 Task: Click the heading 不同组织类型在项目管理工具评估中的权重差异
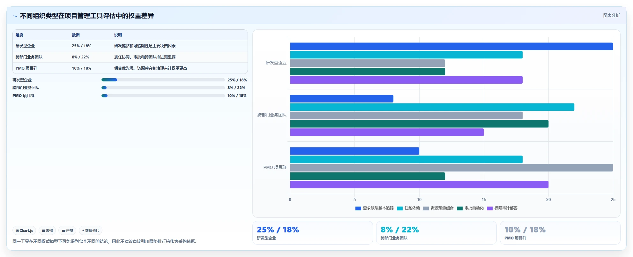click(87, 16)
